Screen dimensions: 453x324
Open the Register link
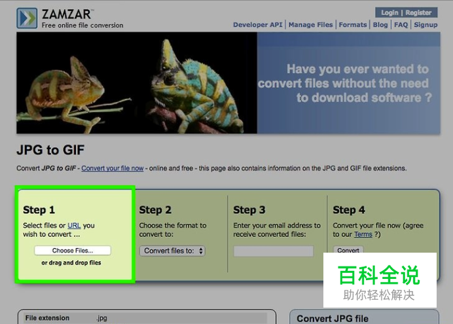tap(418, 12)
